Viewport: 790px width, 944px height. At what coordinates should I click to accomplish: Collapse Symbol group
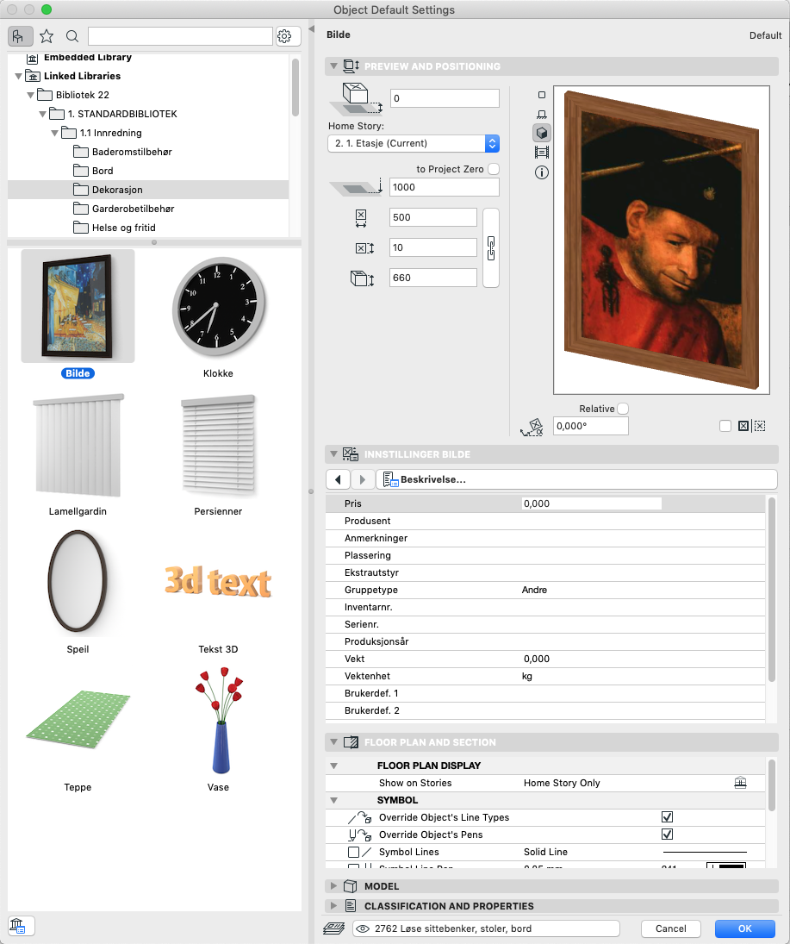pos(333,800)
